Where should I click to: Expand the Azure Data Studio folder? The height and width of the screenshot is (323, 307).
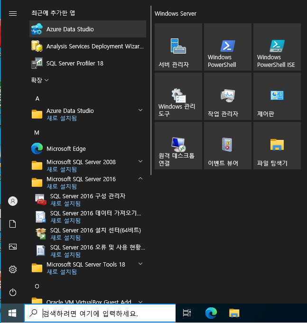click(x=88, y=114)
